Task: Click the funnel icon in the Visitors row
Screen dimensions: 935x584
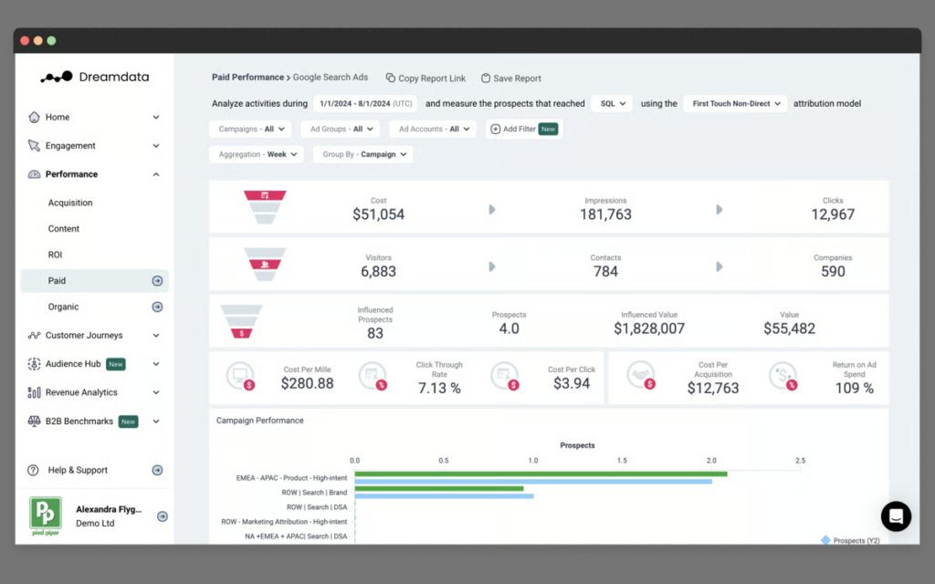Action: (265, 264)
